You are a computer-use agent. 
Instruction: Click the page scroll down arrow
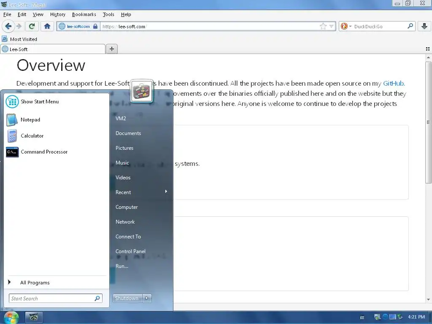428,300
